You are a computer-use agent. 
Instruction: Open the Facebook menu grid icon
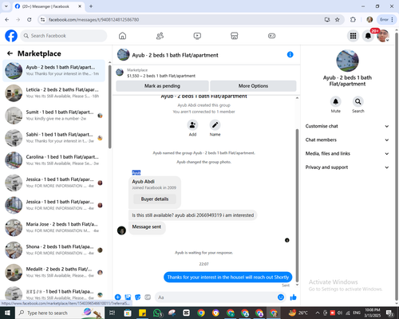click(x=353, y=36)
